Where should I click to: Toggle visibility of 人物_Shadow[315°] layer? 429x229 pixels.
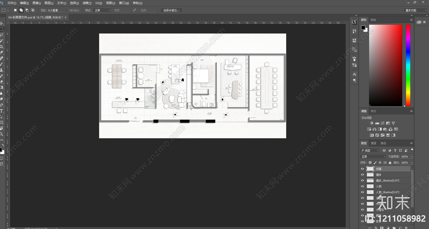[x=363, y=192]
